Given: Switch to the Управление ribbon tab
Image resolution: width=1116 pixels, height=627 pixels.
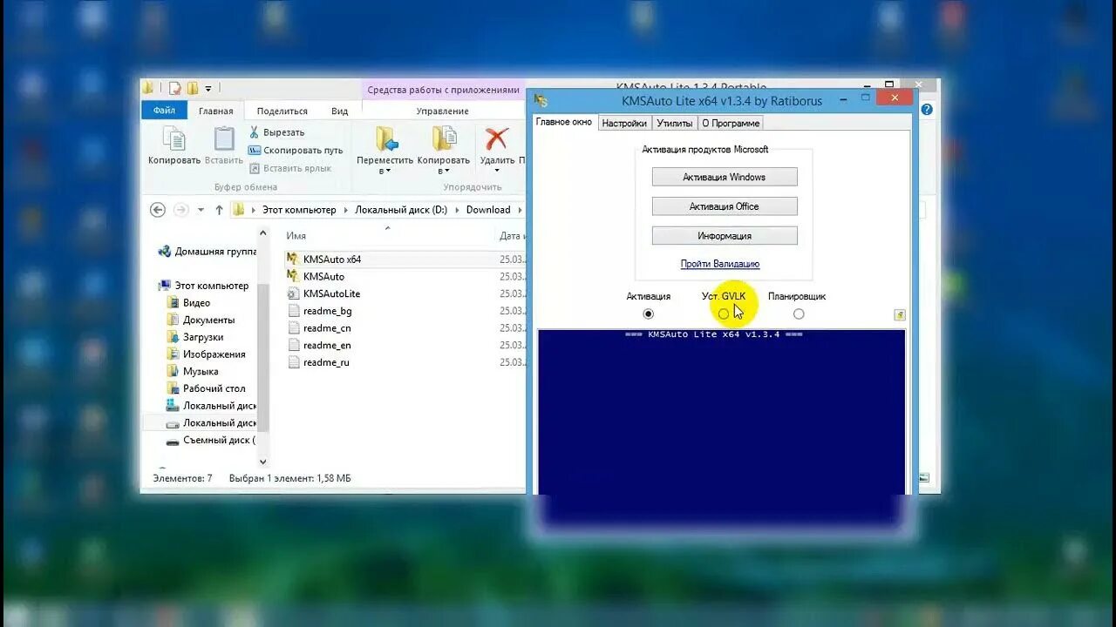Looking at the screenshot, I should (442, 111).
